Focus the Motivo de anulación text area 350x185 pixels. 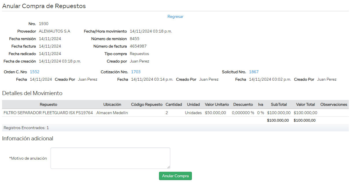(110, 158)
